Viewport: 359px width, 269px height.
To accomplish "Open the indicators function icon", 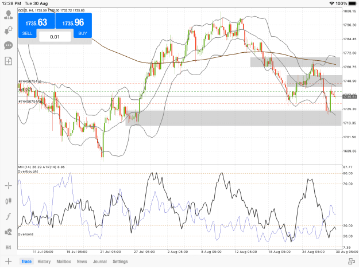I will point(9,216).
